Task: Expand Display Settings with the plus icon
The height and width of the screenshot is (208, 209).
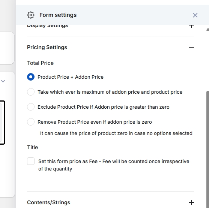Action: 191,26
